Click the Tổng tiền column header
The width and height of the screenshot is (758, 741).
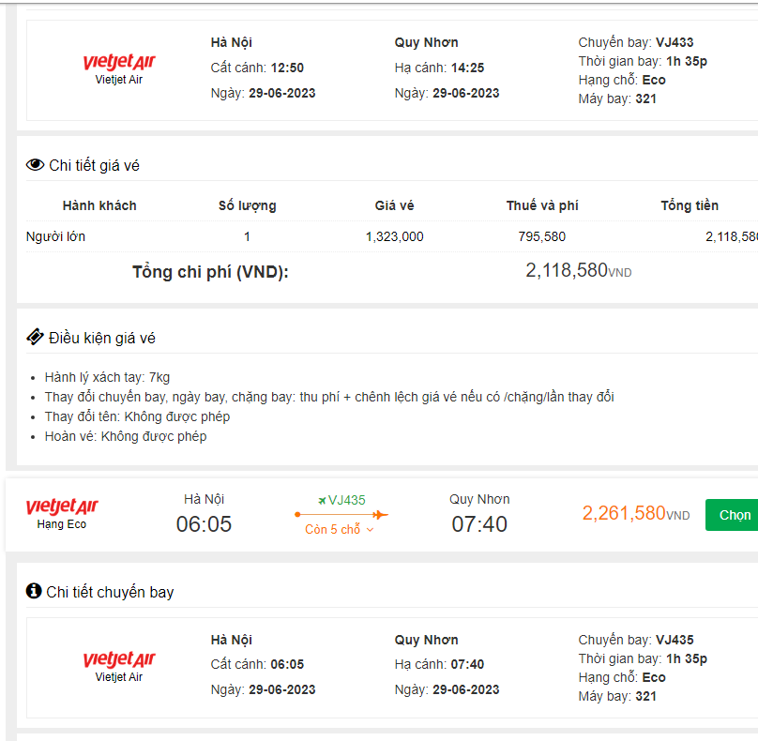pos(690,205)
